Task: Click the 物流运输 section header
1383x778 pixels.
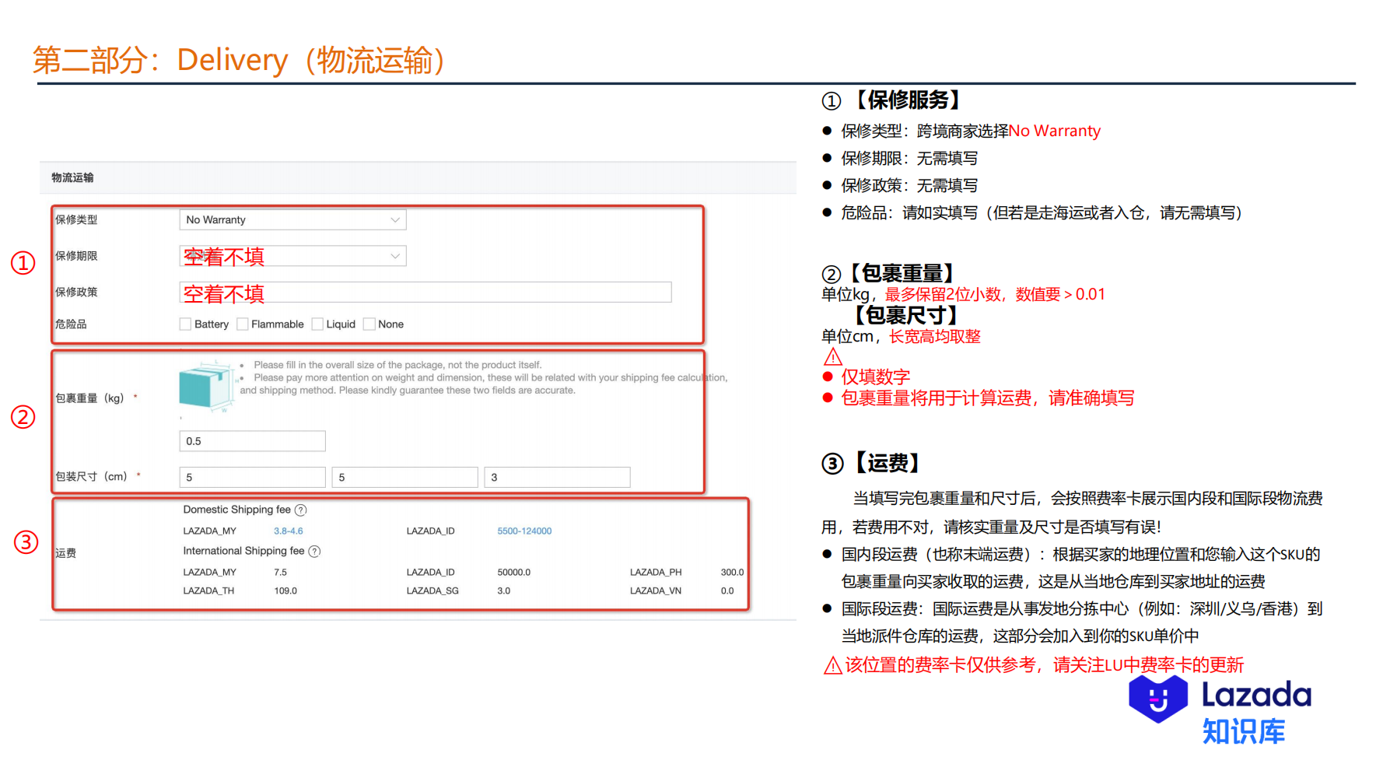Action: (72, 178)
